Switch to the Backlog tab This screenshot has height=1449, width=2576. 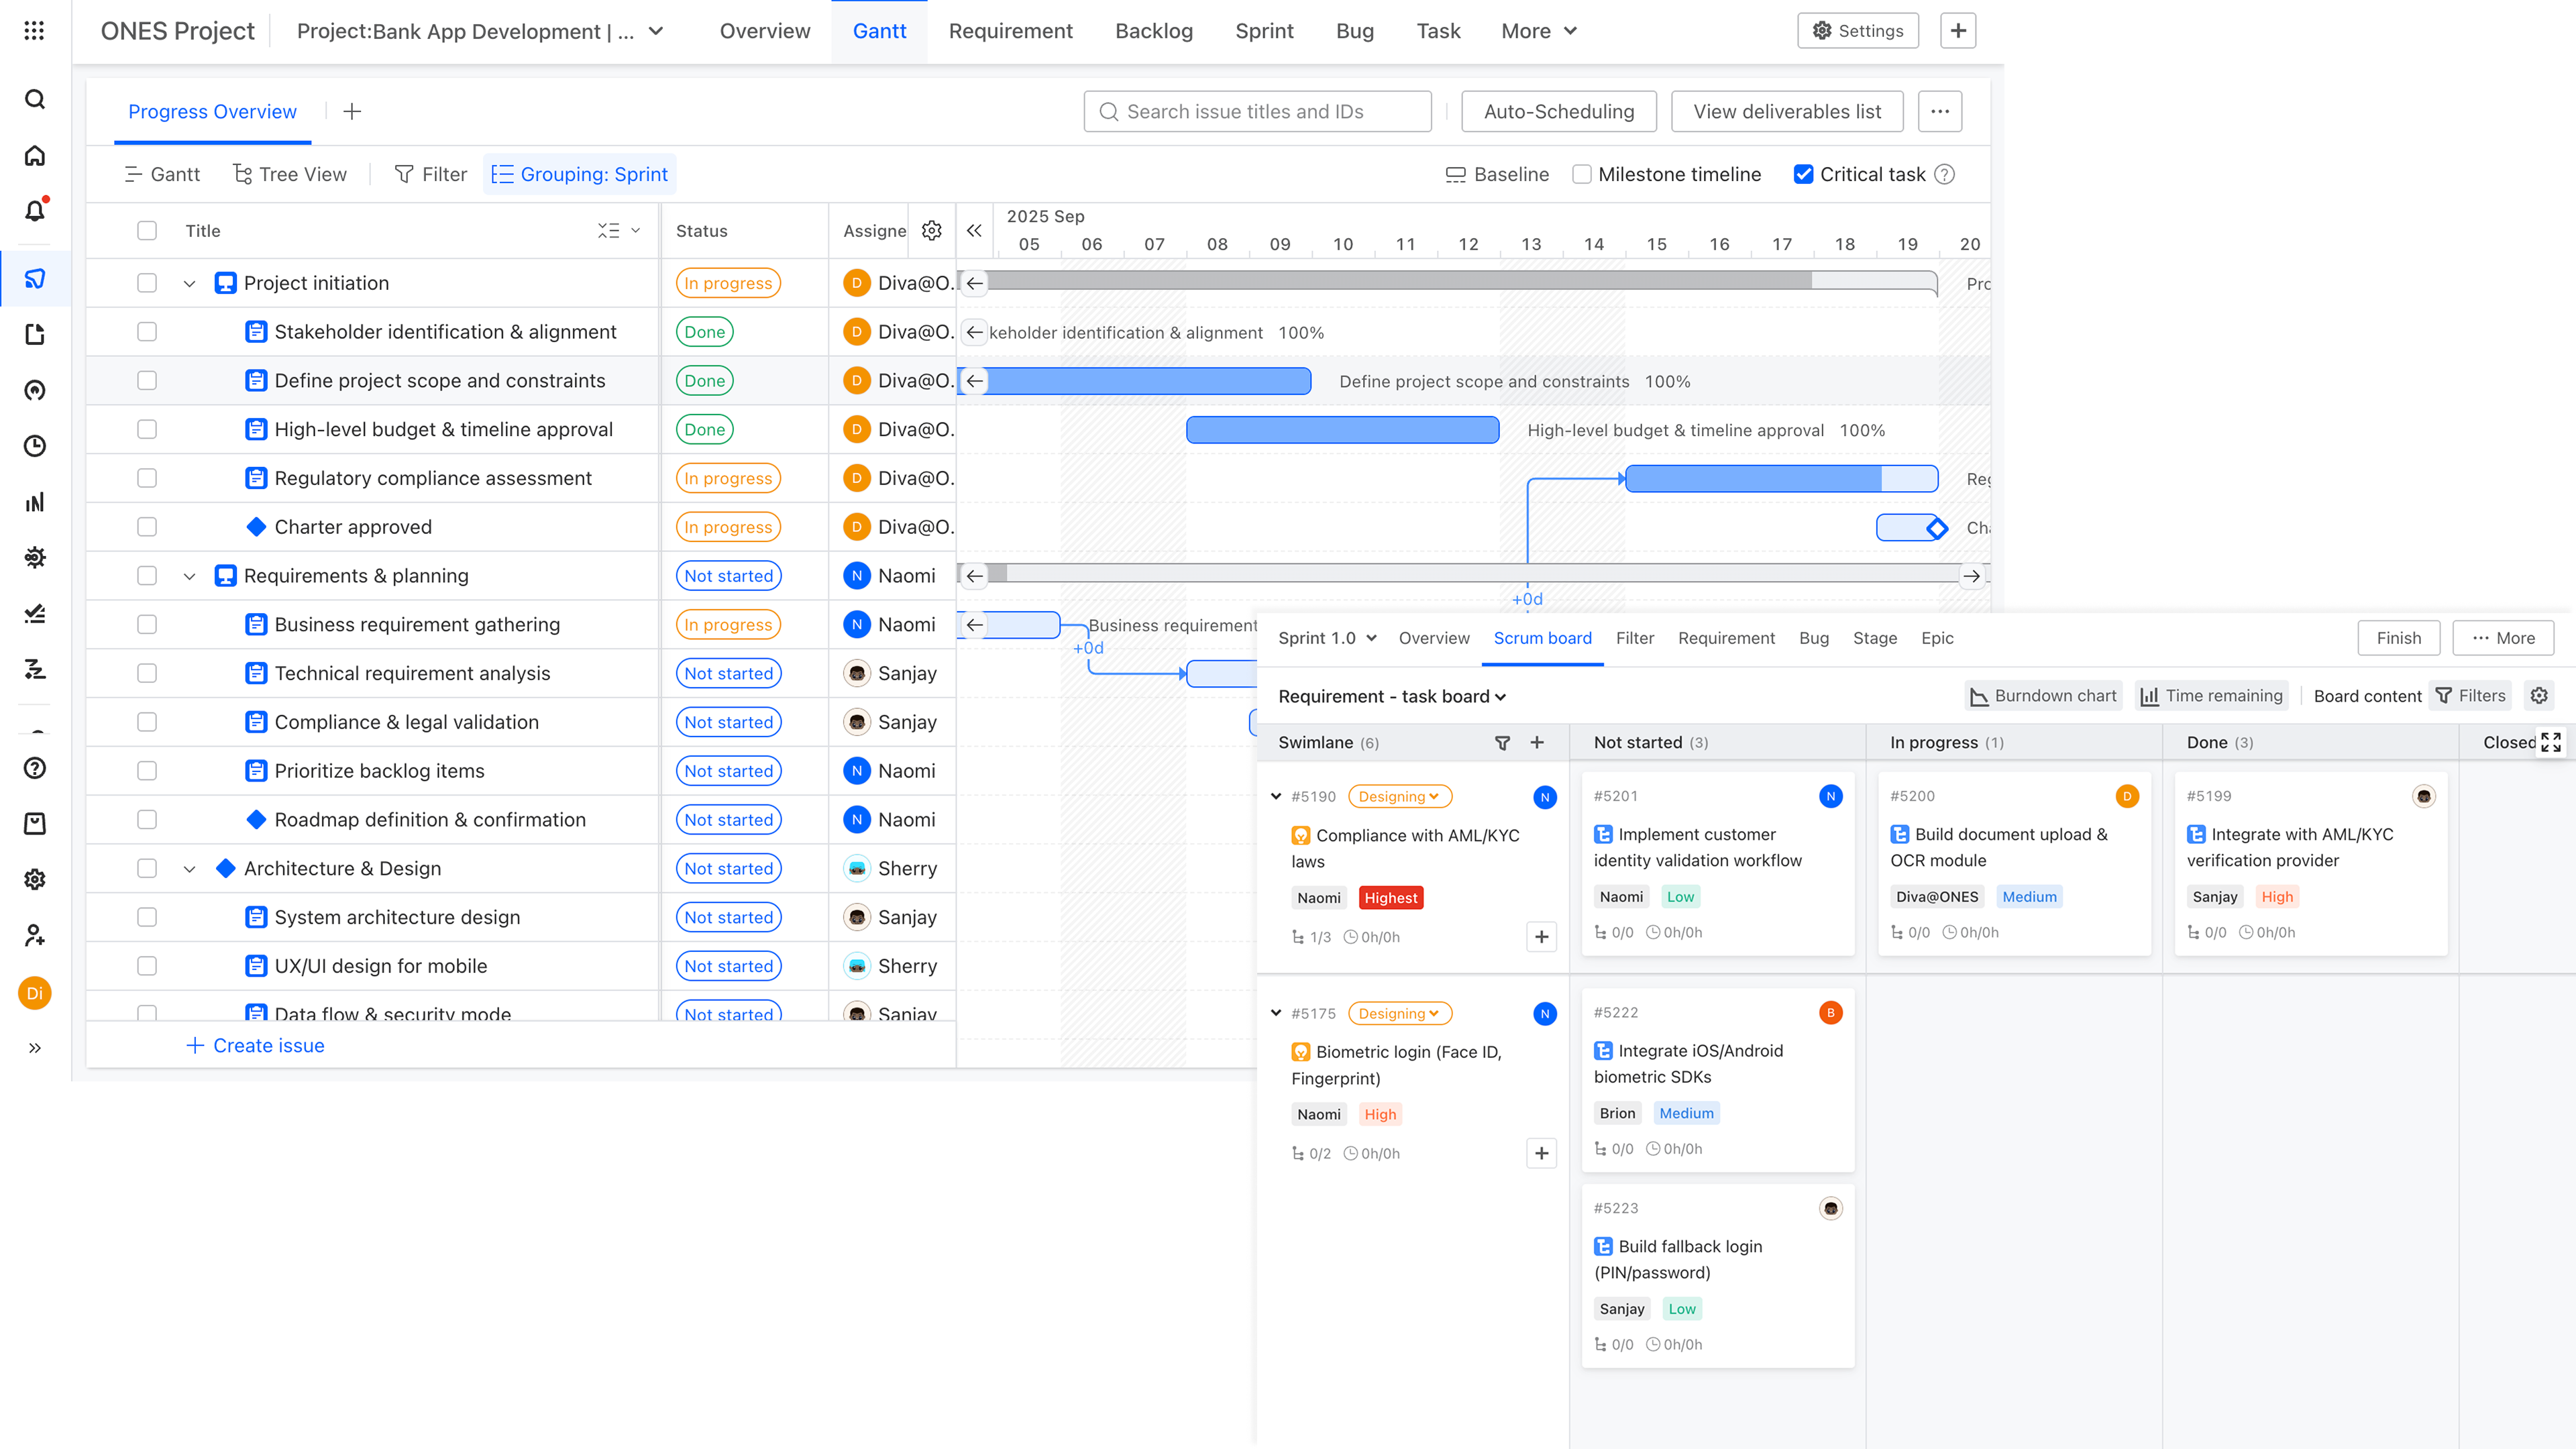[x=1153, y=31]
